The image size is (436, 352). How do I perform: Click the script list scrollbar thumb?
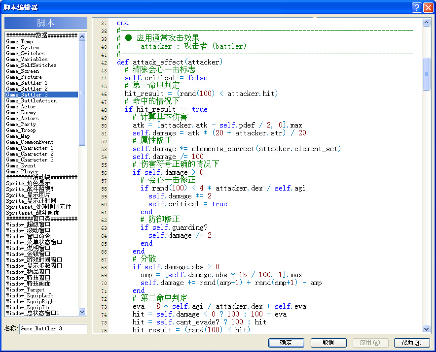click(82, 93)
